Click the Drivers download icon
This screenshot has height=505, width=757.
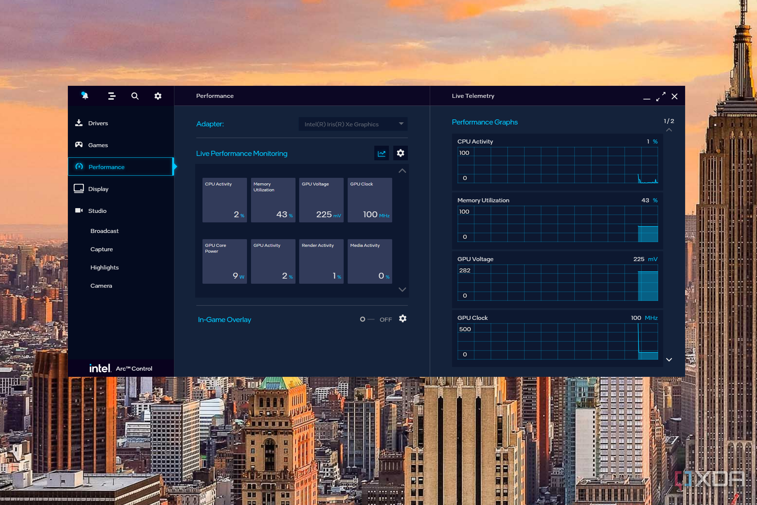[x=79, y=123]
